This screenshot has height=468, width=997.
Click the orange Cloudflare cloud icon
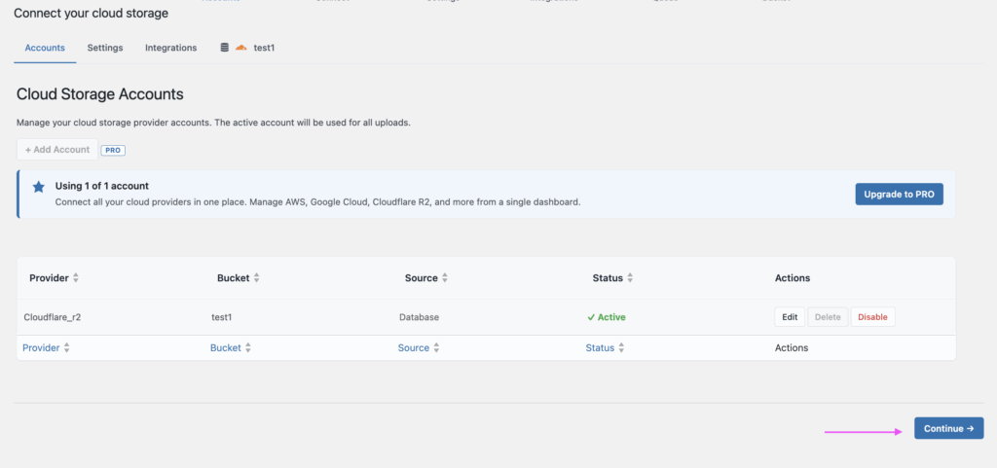click(x=240, y=48)
